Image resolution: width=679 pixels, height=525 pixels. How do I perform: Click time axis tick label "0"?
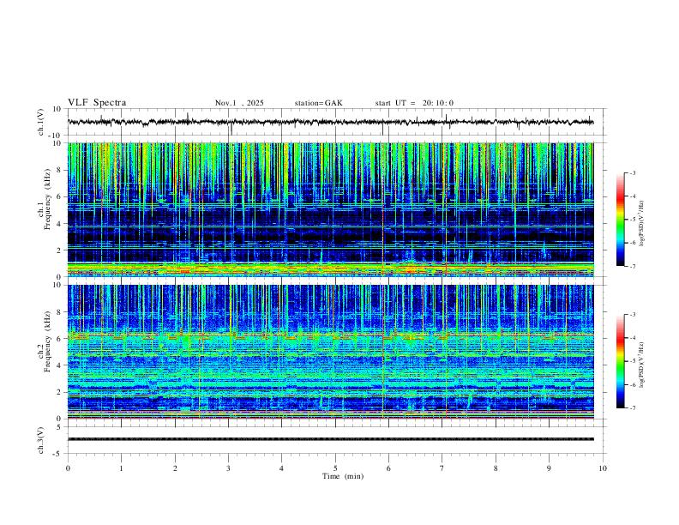tap(68, 468)
